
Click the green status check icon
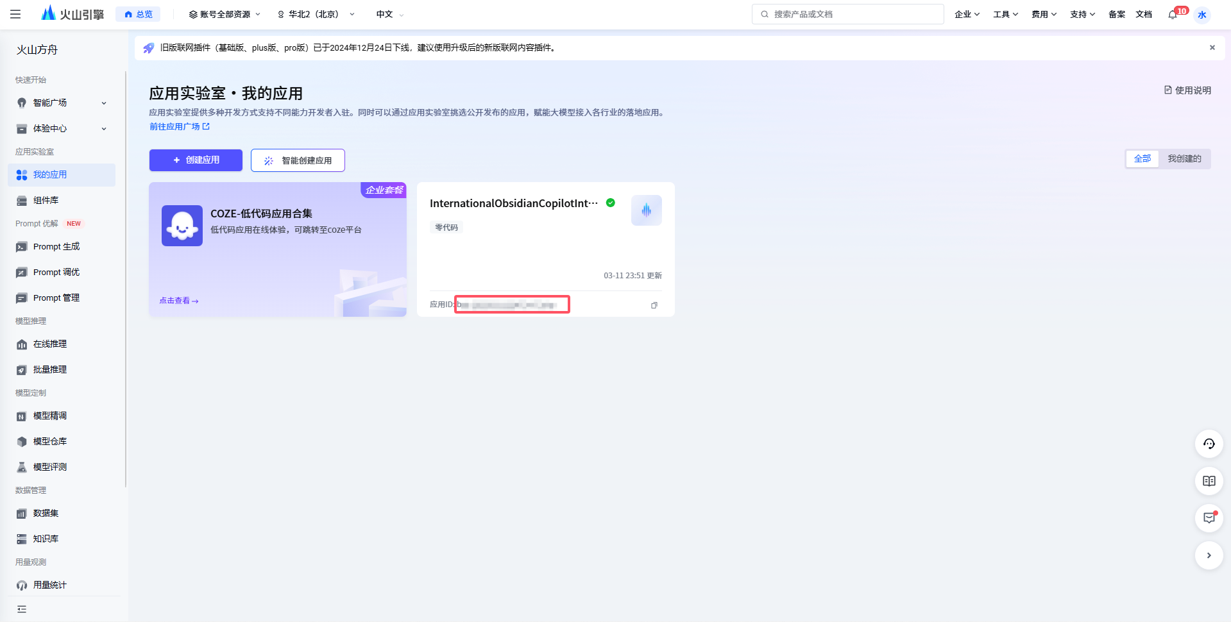(611, 203)
